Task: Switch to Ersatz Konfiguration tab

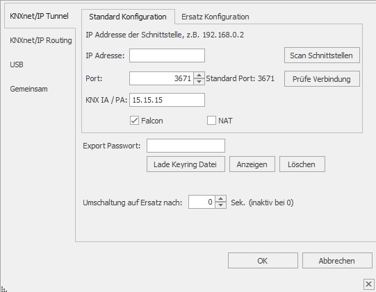Action: coord(215,17)
